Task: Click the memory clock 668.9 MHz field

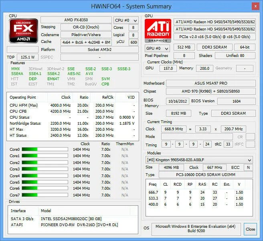Action: click(x=174, y=129)
